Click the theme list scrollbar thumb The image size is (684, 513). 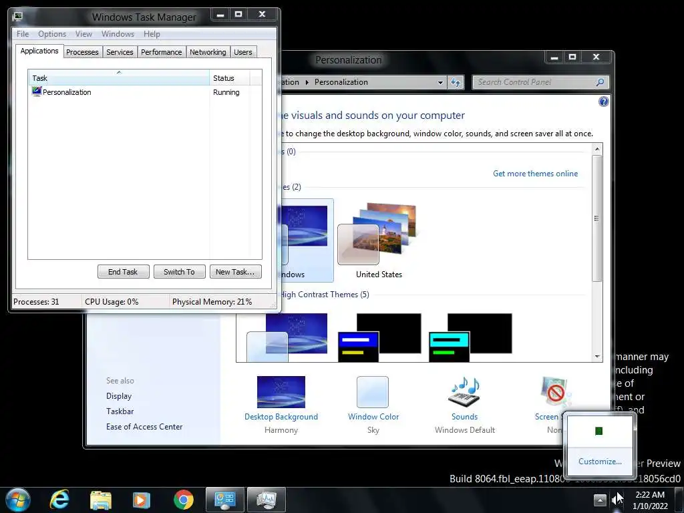coord(597,218)
